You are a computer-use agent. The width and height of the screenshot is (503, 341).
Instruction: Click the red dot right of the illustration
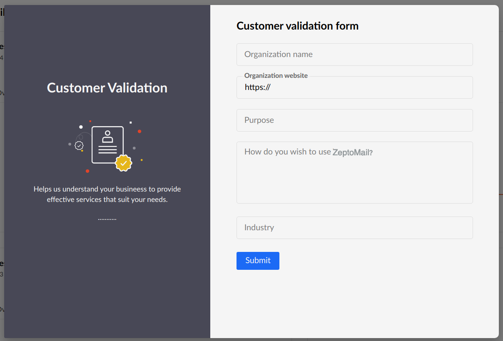[139, 132]
